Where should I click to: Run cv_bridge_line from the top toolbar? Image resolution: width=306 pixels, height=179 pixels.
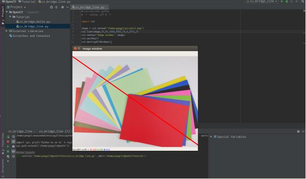[282, 1]
